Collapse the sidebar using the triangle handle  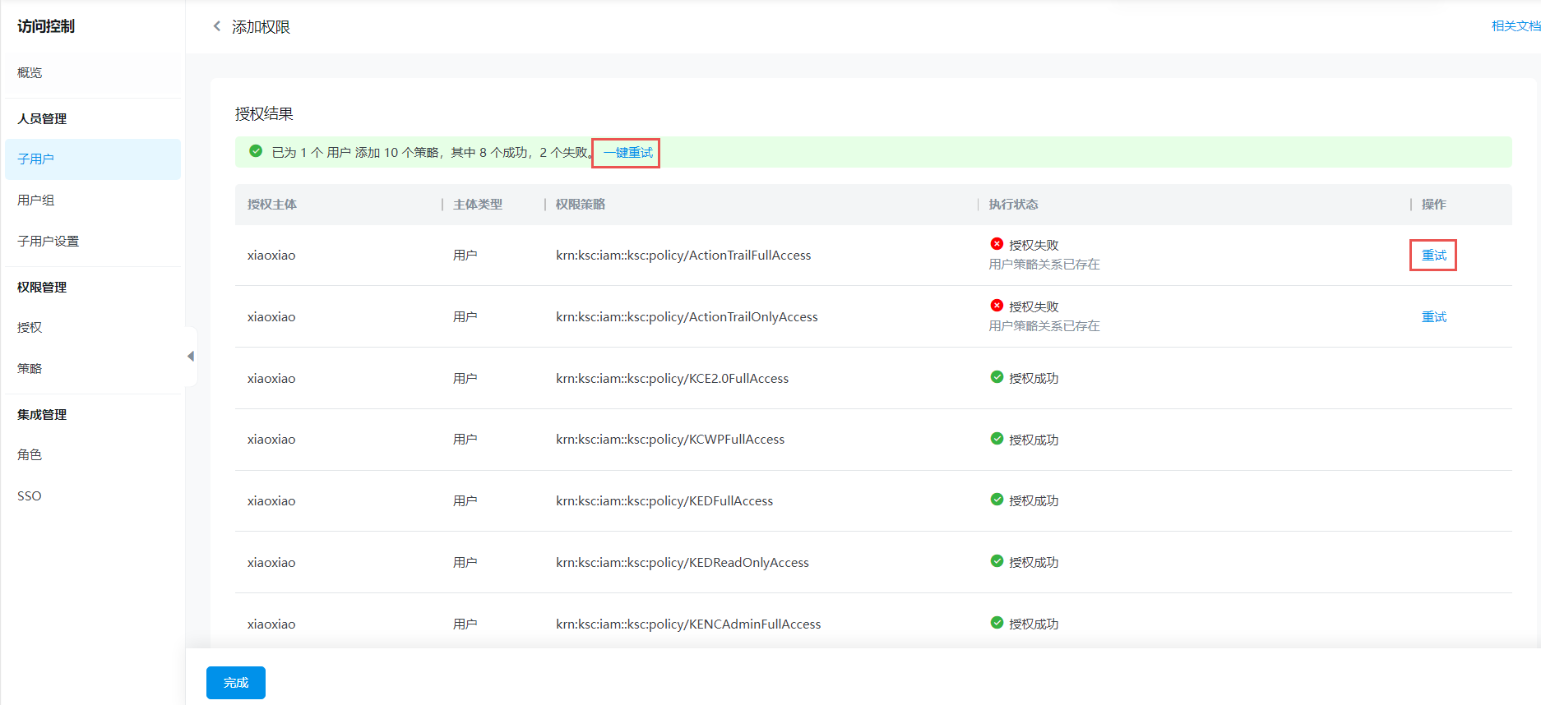click(191, 356)
